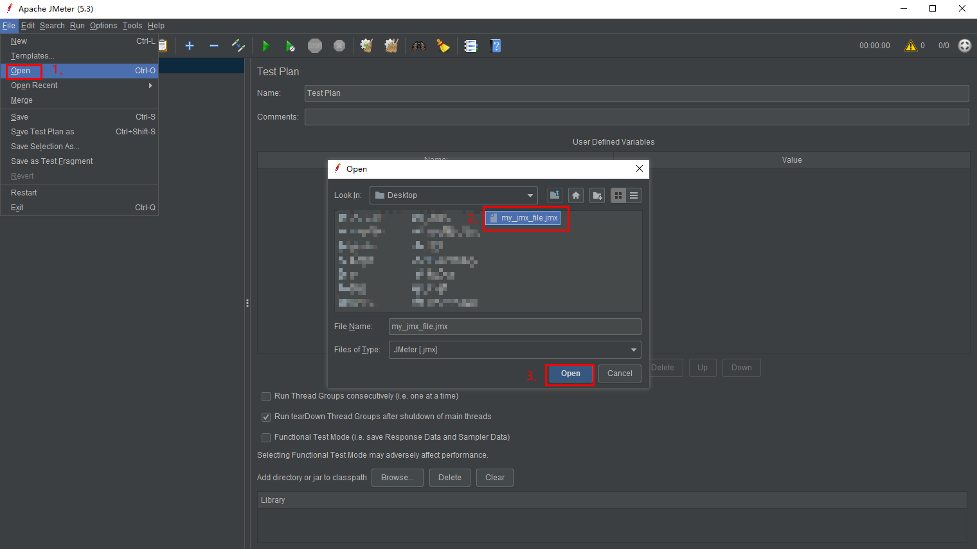Screen dimensions: 977x549
Task: Switch dialog to icons grid view
Action: (618, 195)
